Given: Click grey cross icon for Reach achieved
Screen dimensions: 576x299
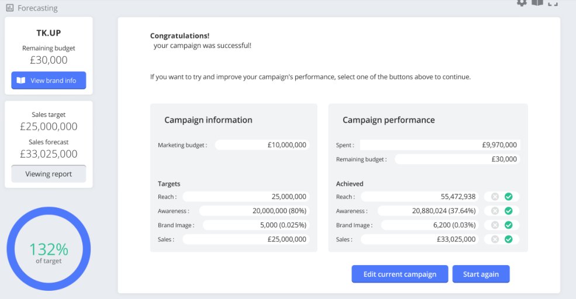Looking at the screenshot, I should 495,197.
